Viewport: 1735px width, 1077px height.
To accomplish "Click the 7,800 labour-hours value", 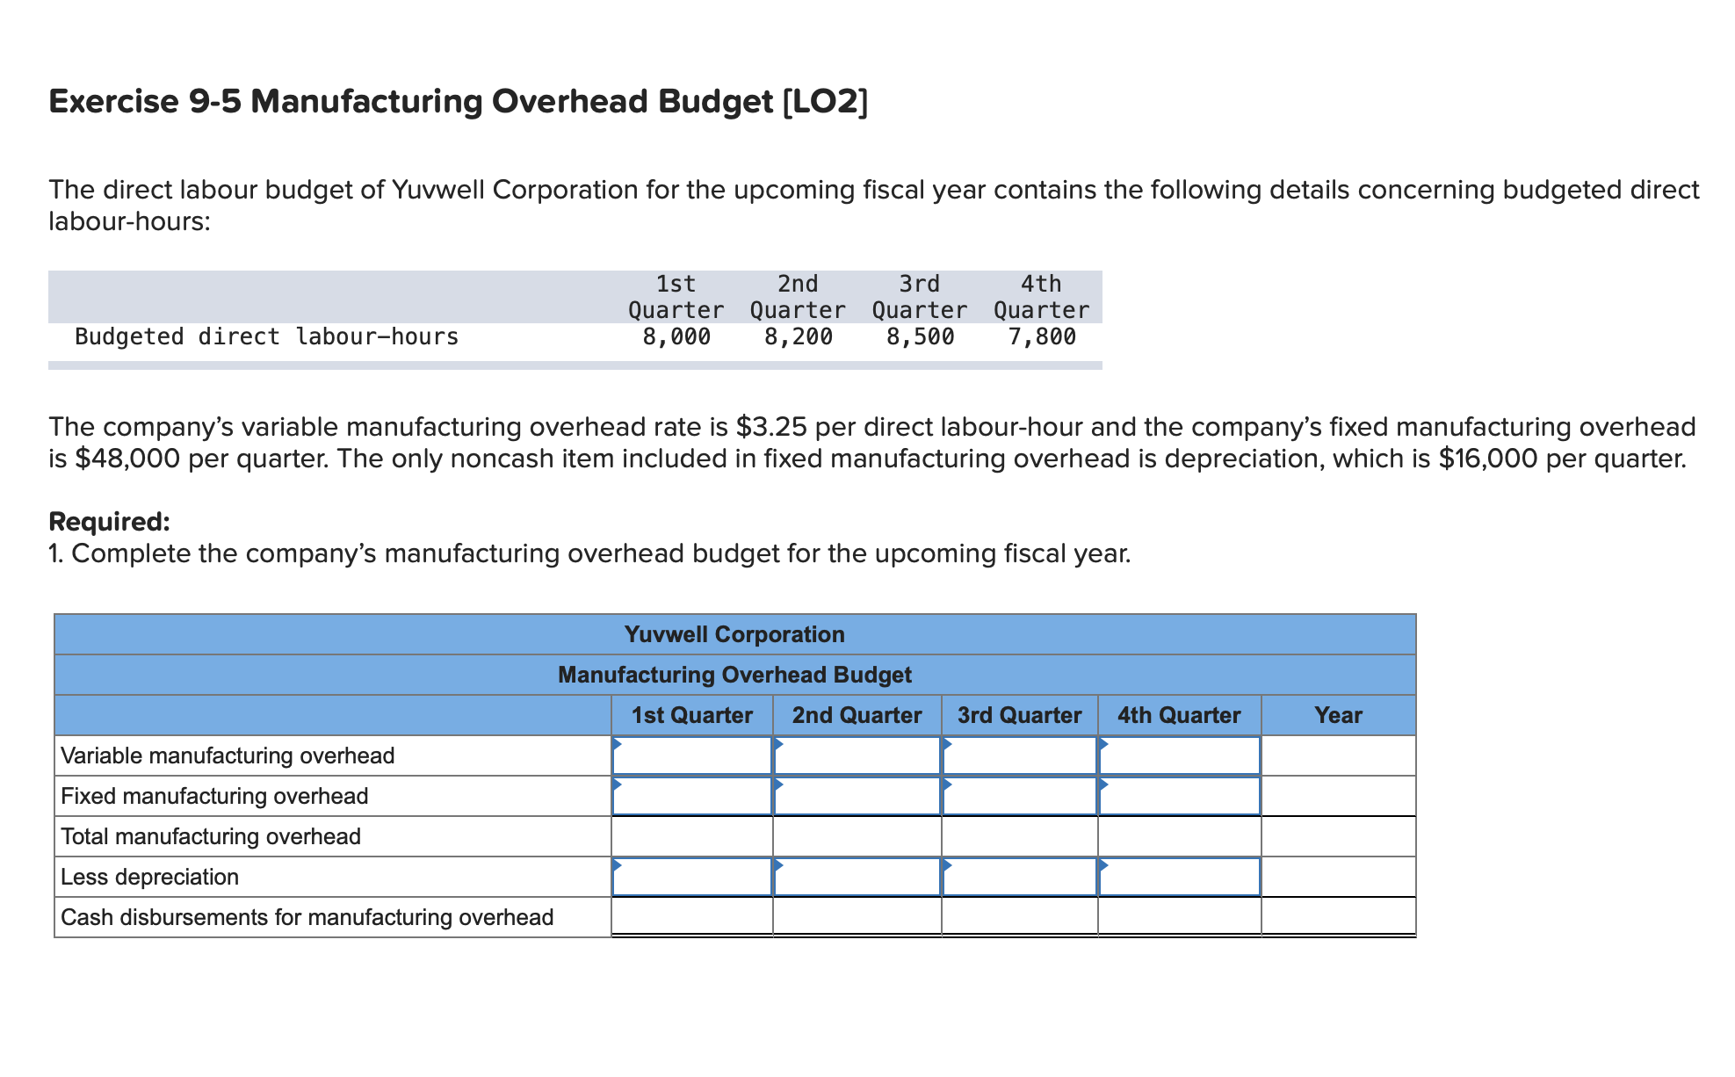I will (1042, 336).
